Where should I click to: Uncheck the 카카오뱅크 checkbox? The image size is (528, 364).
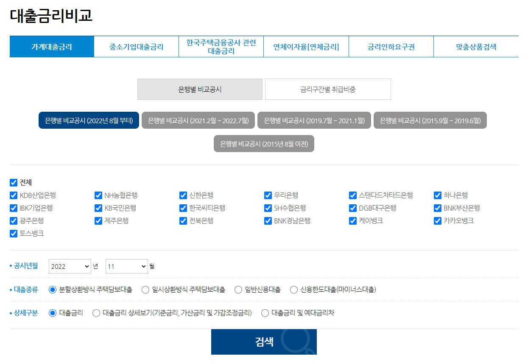click(x=437, y=221)
